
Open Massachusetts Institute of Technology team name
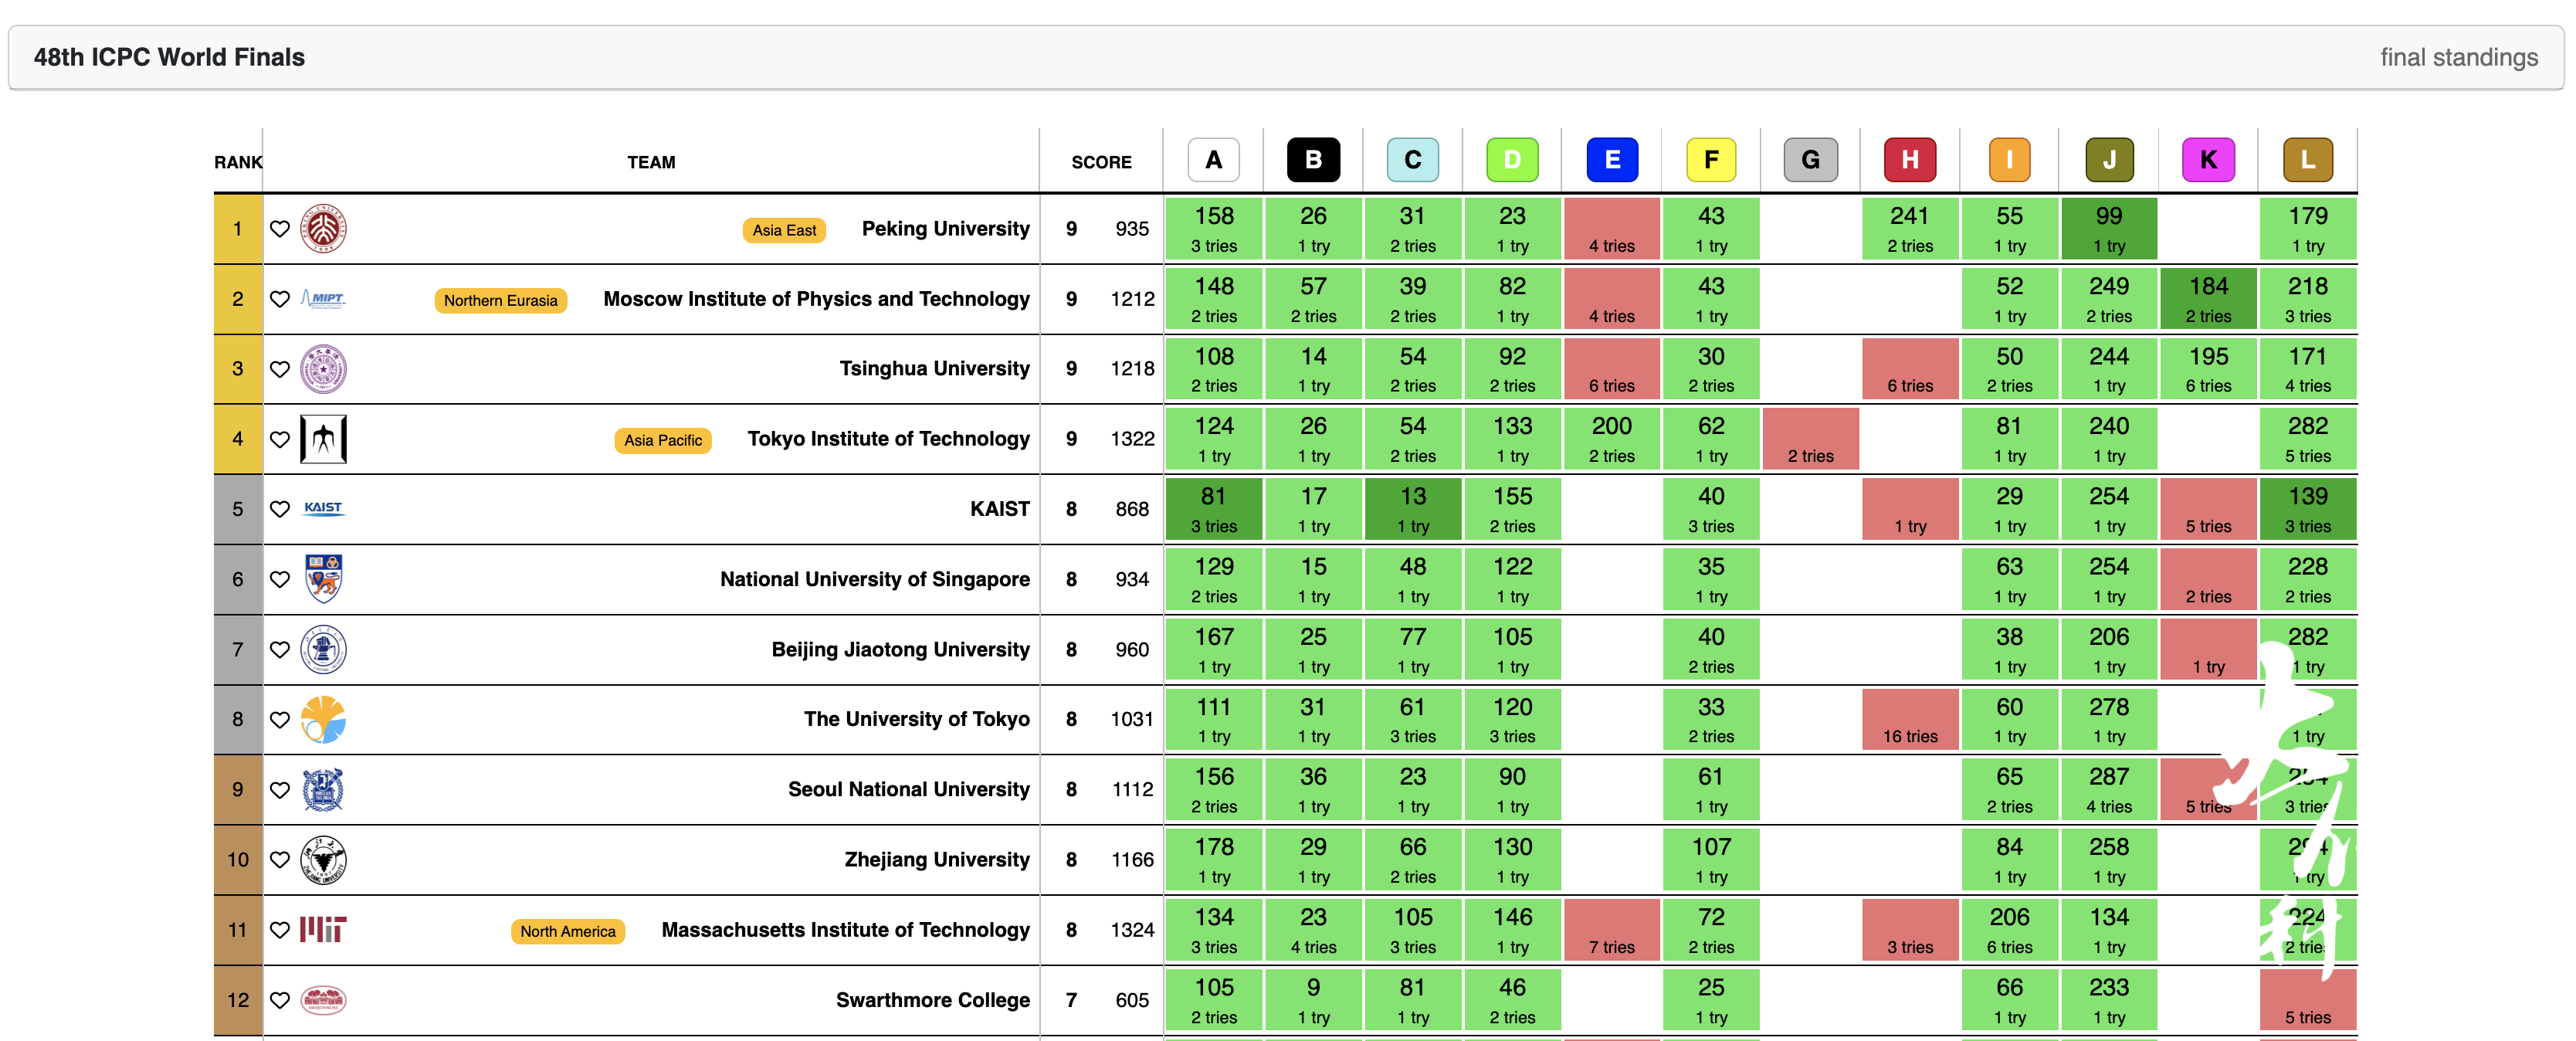tap(845, 930)
